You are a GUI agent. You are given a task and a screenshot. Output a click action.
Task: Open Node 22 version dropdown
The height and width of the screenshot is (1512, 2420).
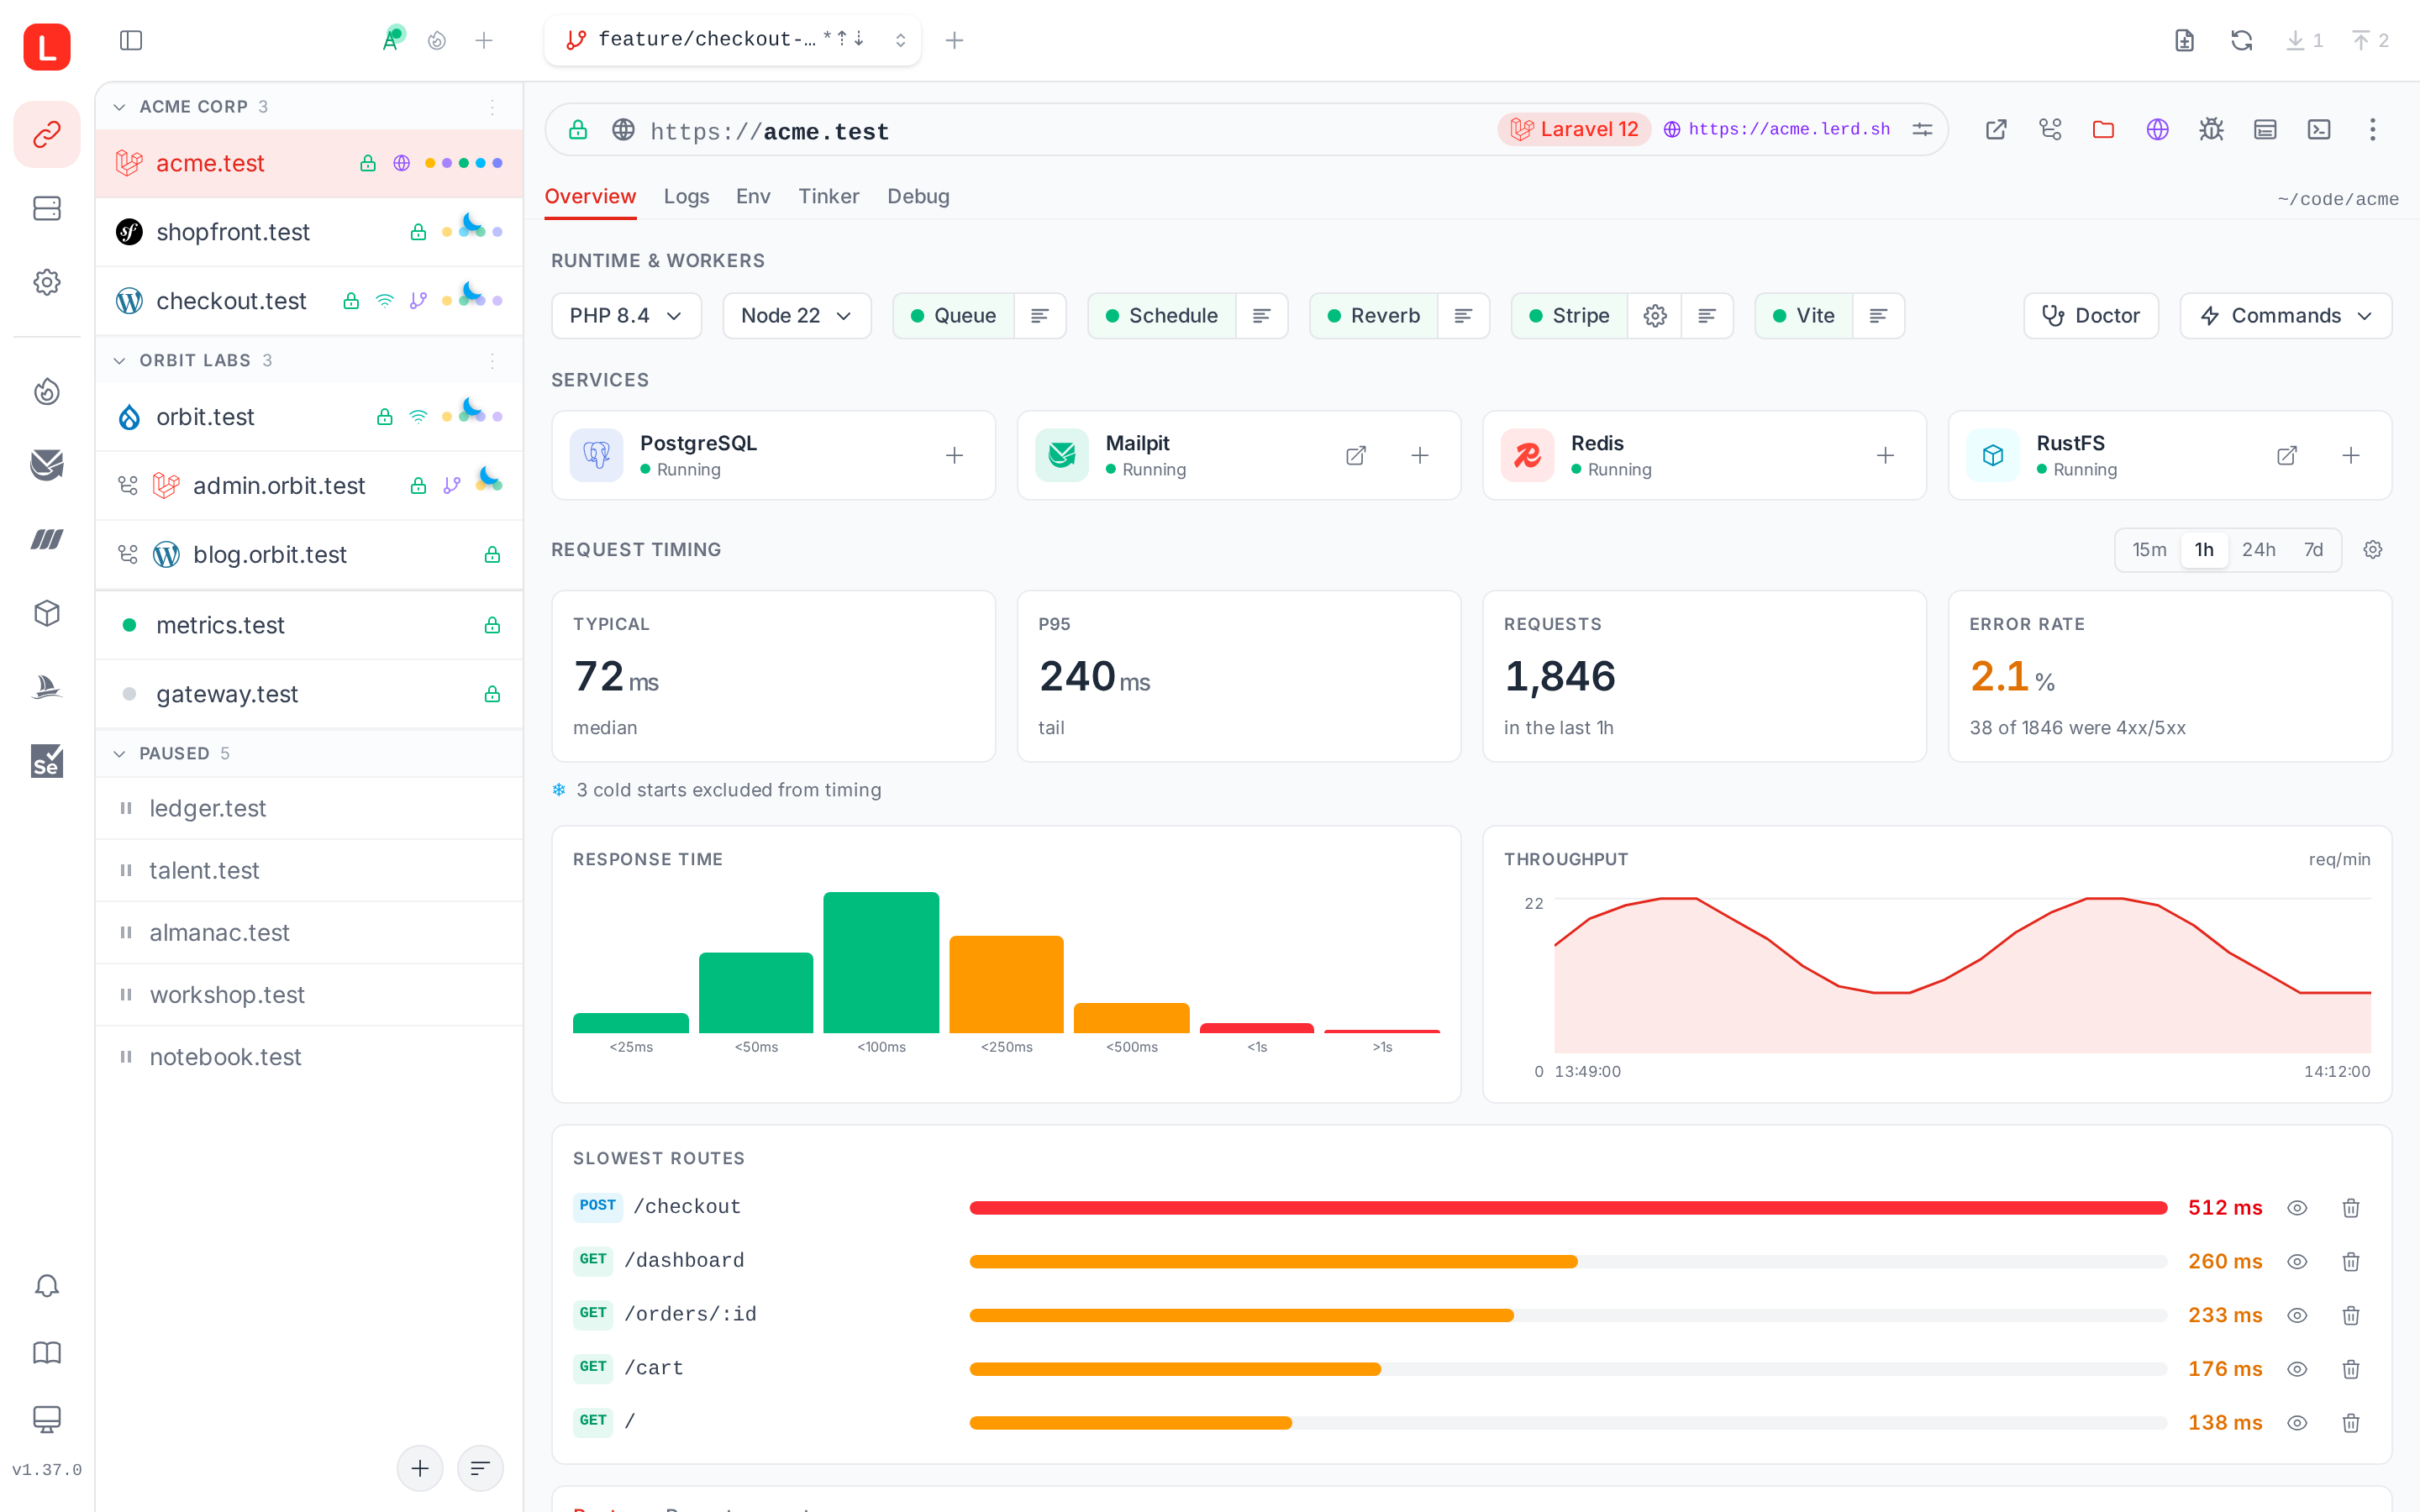coord(796,316)
